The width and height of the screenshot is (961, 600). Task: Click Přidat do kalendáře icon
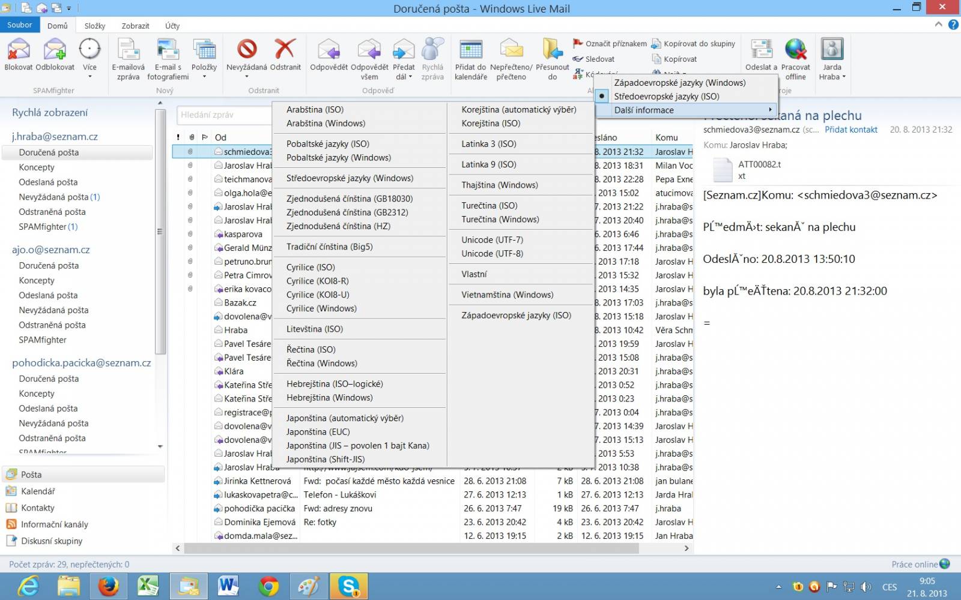[471, 49]
